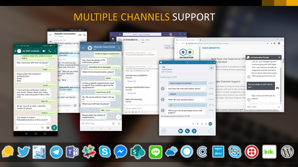Image resolution: width=298 pixels, height=167 pixels.
Task: Go back from Skybuffer Conversation chat
Action: click(x=50, y=35)
